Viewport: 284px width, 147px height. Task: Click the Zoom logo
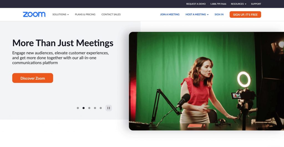pyautogui.click(x=34, y=14)
